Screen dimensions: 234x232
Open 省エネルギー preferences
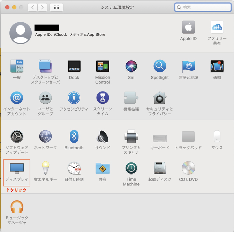tap(46, 168)
